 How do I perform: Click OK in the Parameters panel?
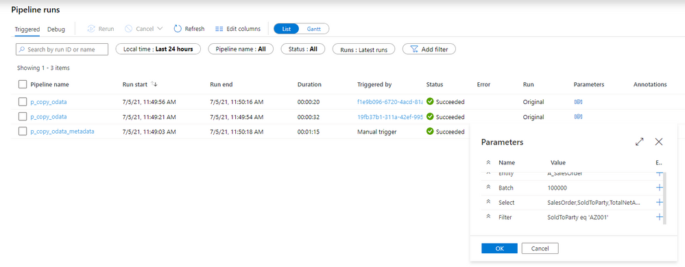pyautogui.click(x=499, y=249)
